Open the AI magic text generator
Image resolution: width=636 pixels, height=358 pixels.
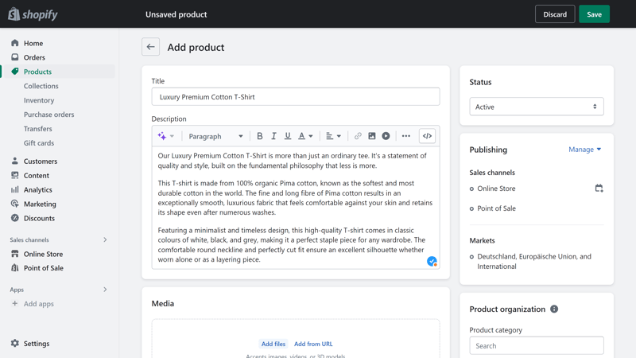click(166, 136)
